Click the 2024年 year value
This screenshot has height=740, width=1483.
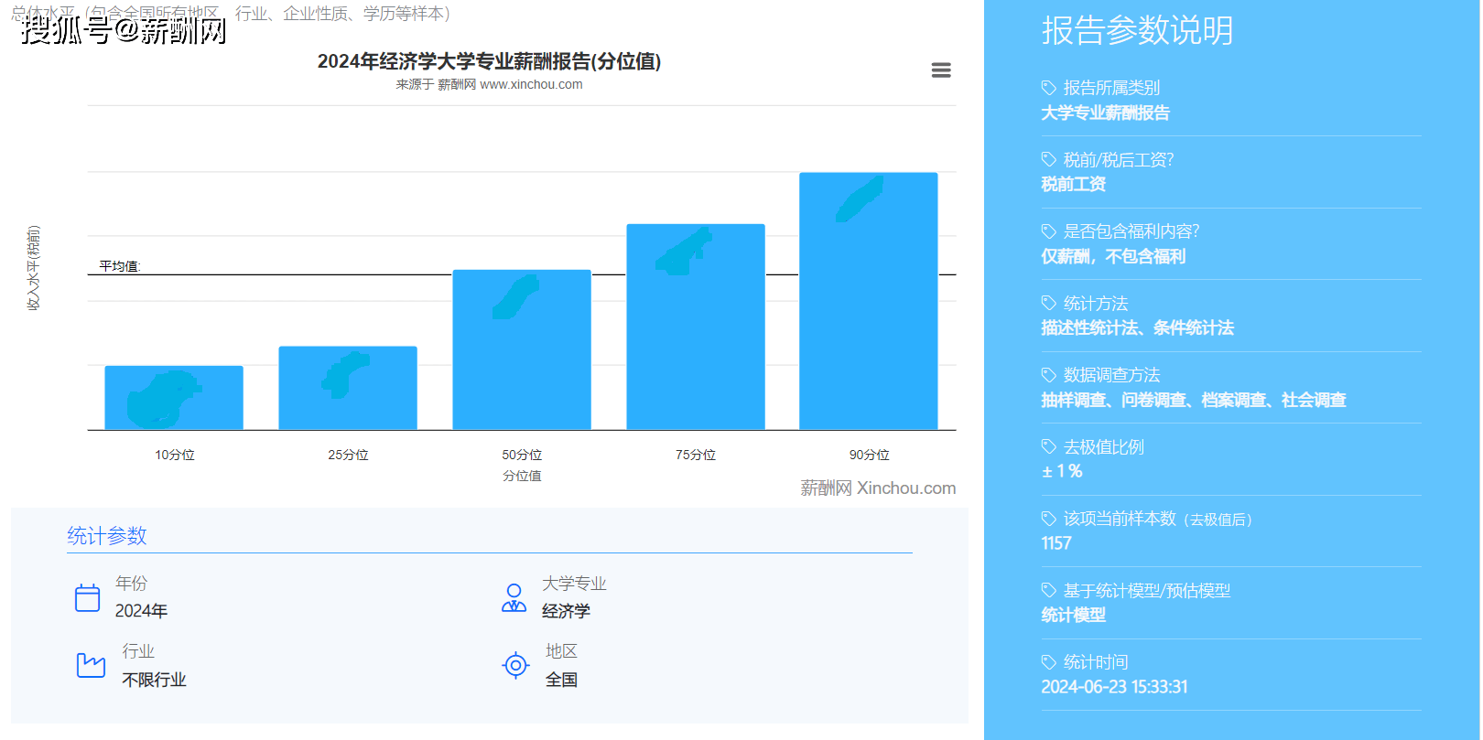tap(141, 611)
